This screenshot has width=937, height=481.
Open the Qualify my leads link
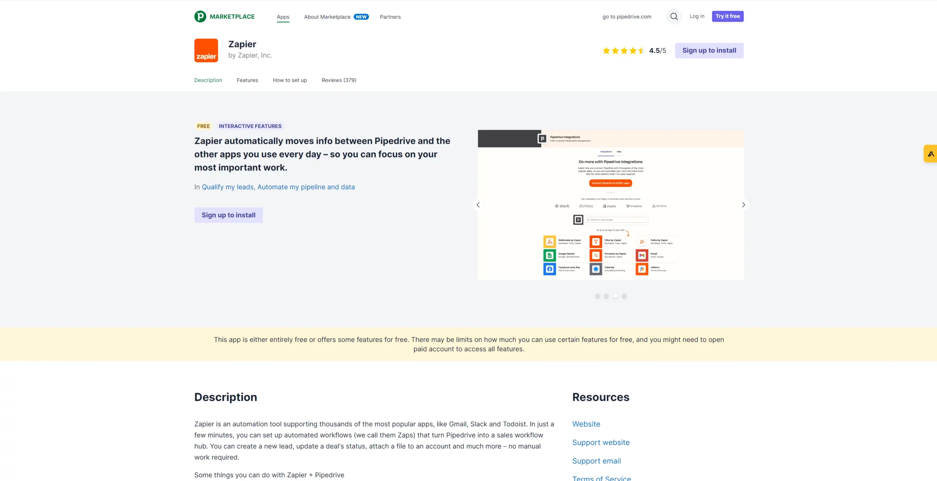point(227,187)
